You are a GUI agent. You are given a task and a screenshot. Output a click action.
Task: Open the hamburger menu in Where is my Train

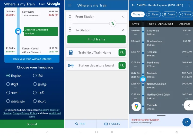pyautogui.click(x=69, y=5)
